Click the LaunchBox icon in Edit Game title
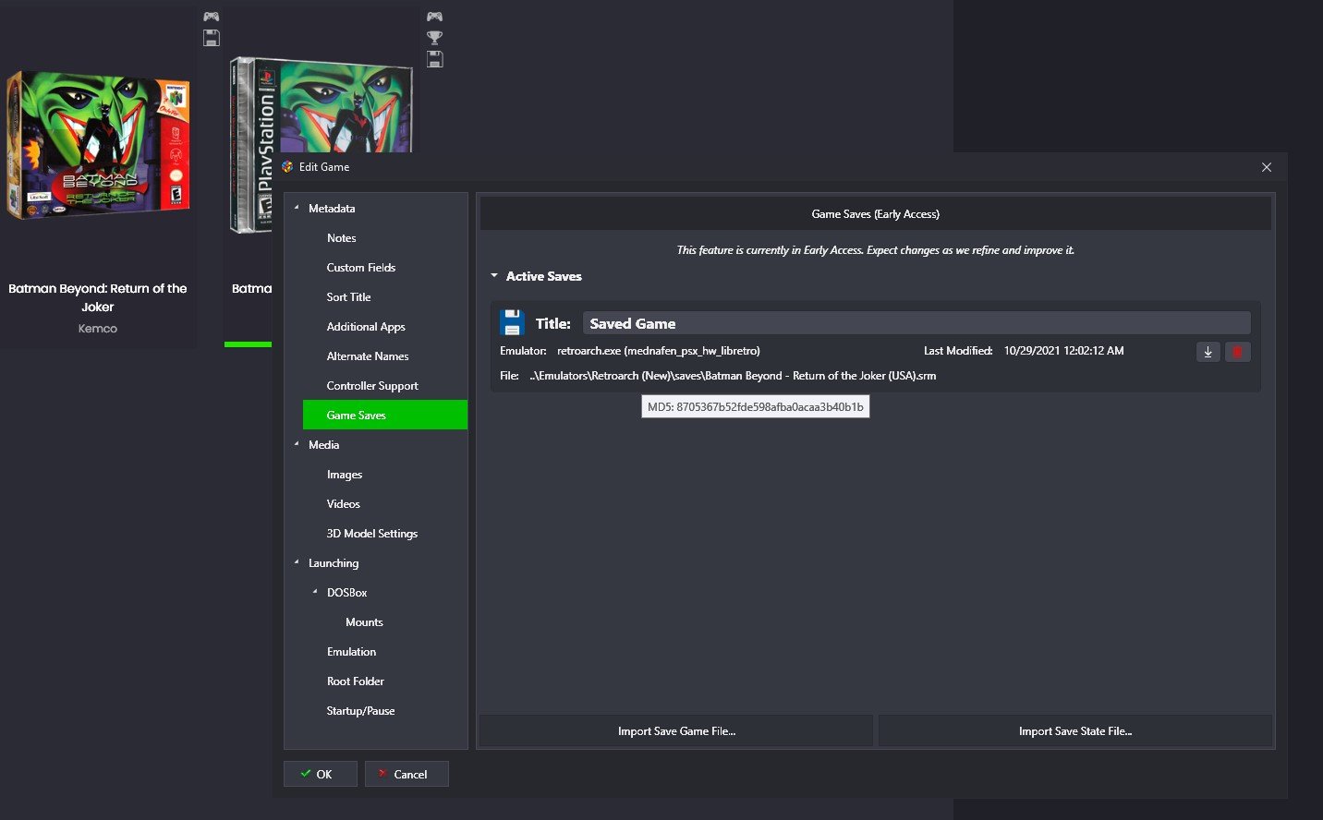 tap(287, 167)
